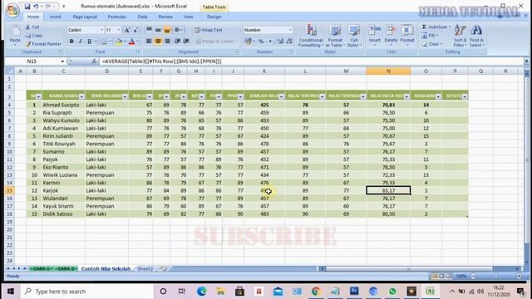The width and height of the screenshot is (532, 299).
Task: Click the Decrease Indent icon
Action: (177, 42)
